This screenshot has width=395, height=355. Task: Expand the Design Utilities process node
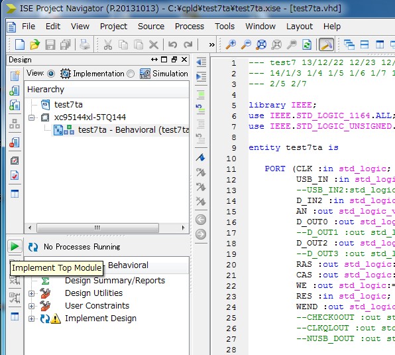pos(32,293)
